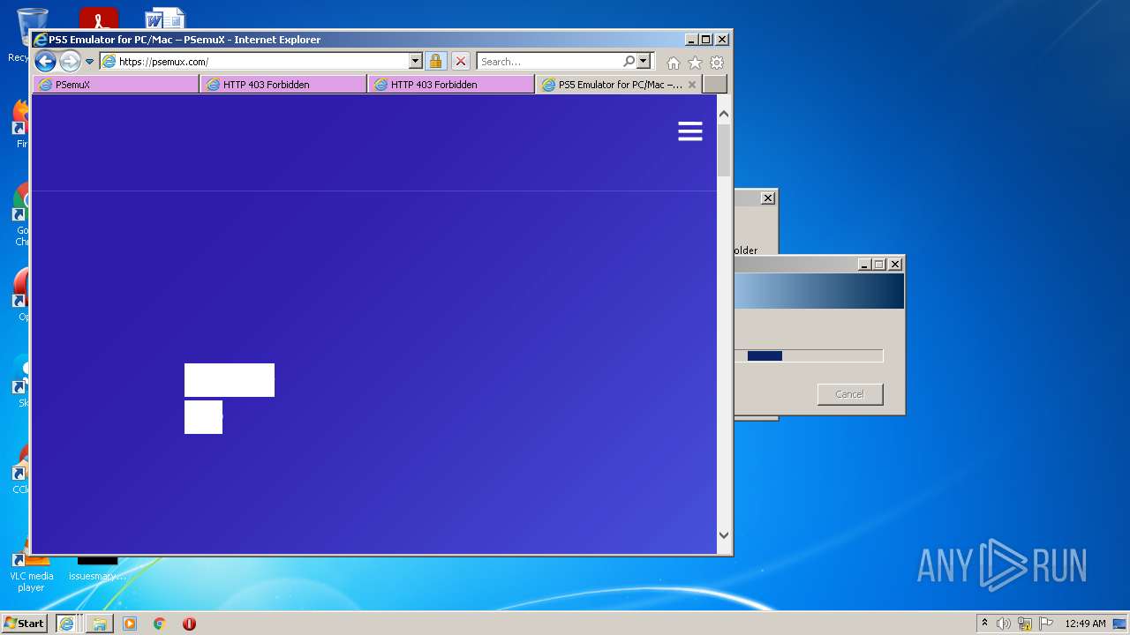This screenshot has height=635, width=1130.
Task: Launch the media player from the taskbar
Action: (130, 624)
